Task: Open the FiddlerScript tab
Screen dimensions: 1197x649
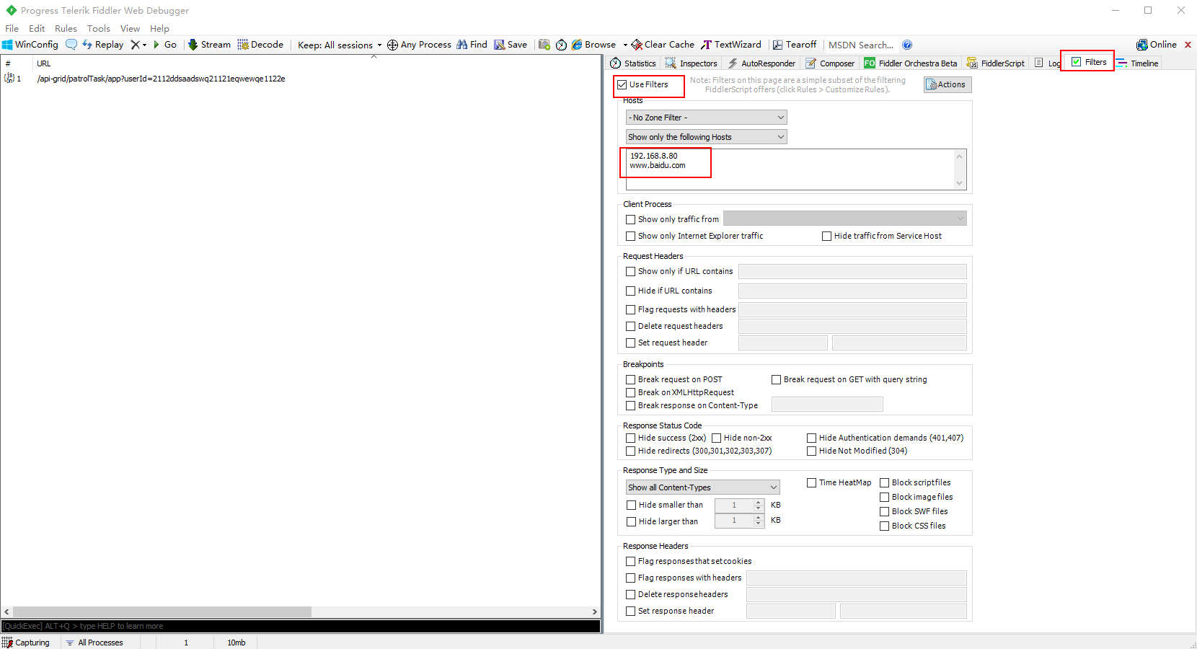Action: click(996, 63)
